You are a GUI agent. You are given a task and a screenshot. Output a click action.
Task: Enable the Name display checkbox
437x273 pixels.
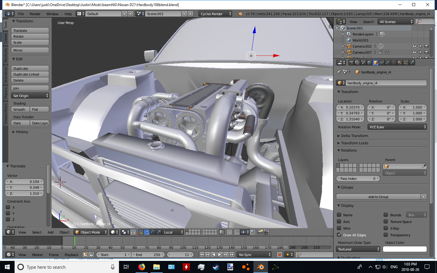coord(339,215)
